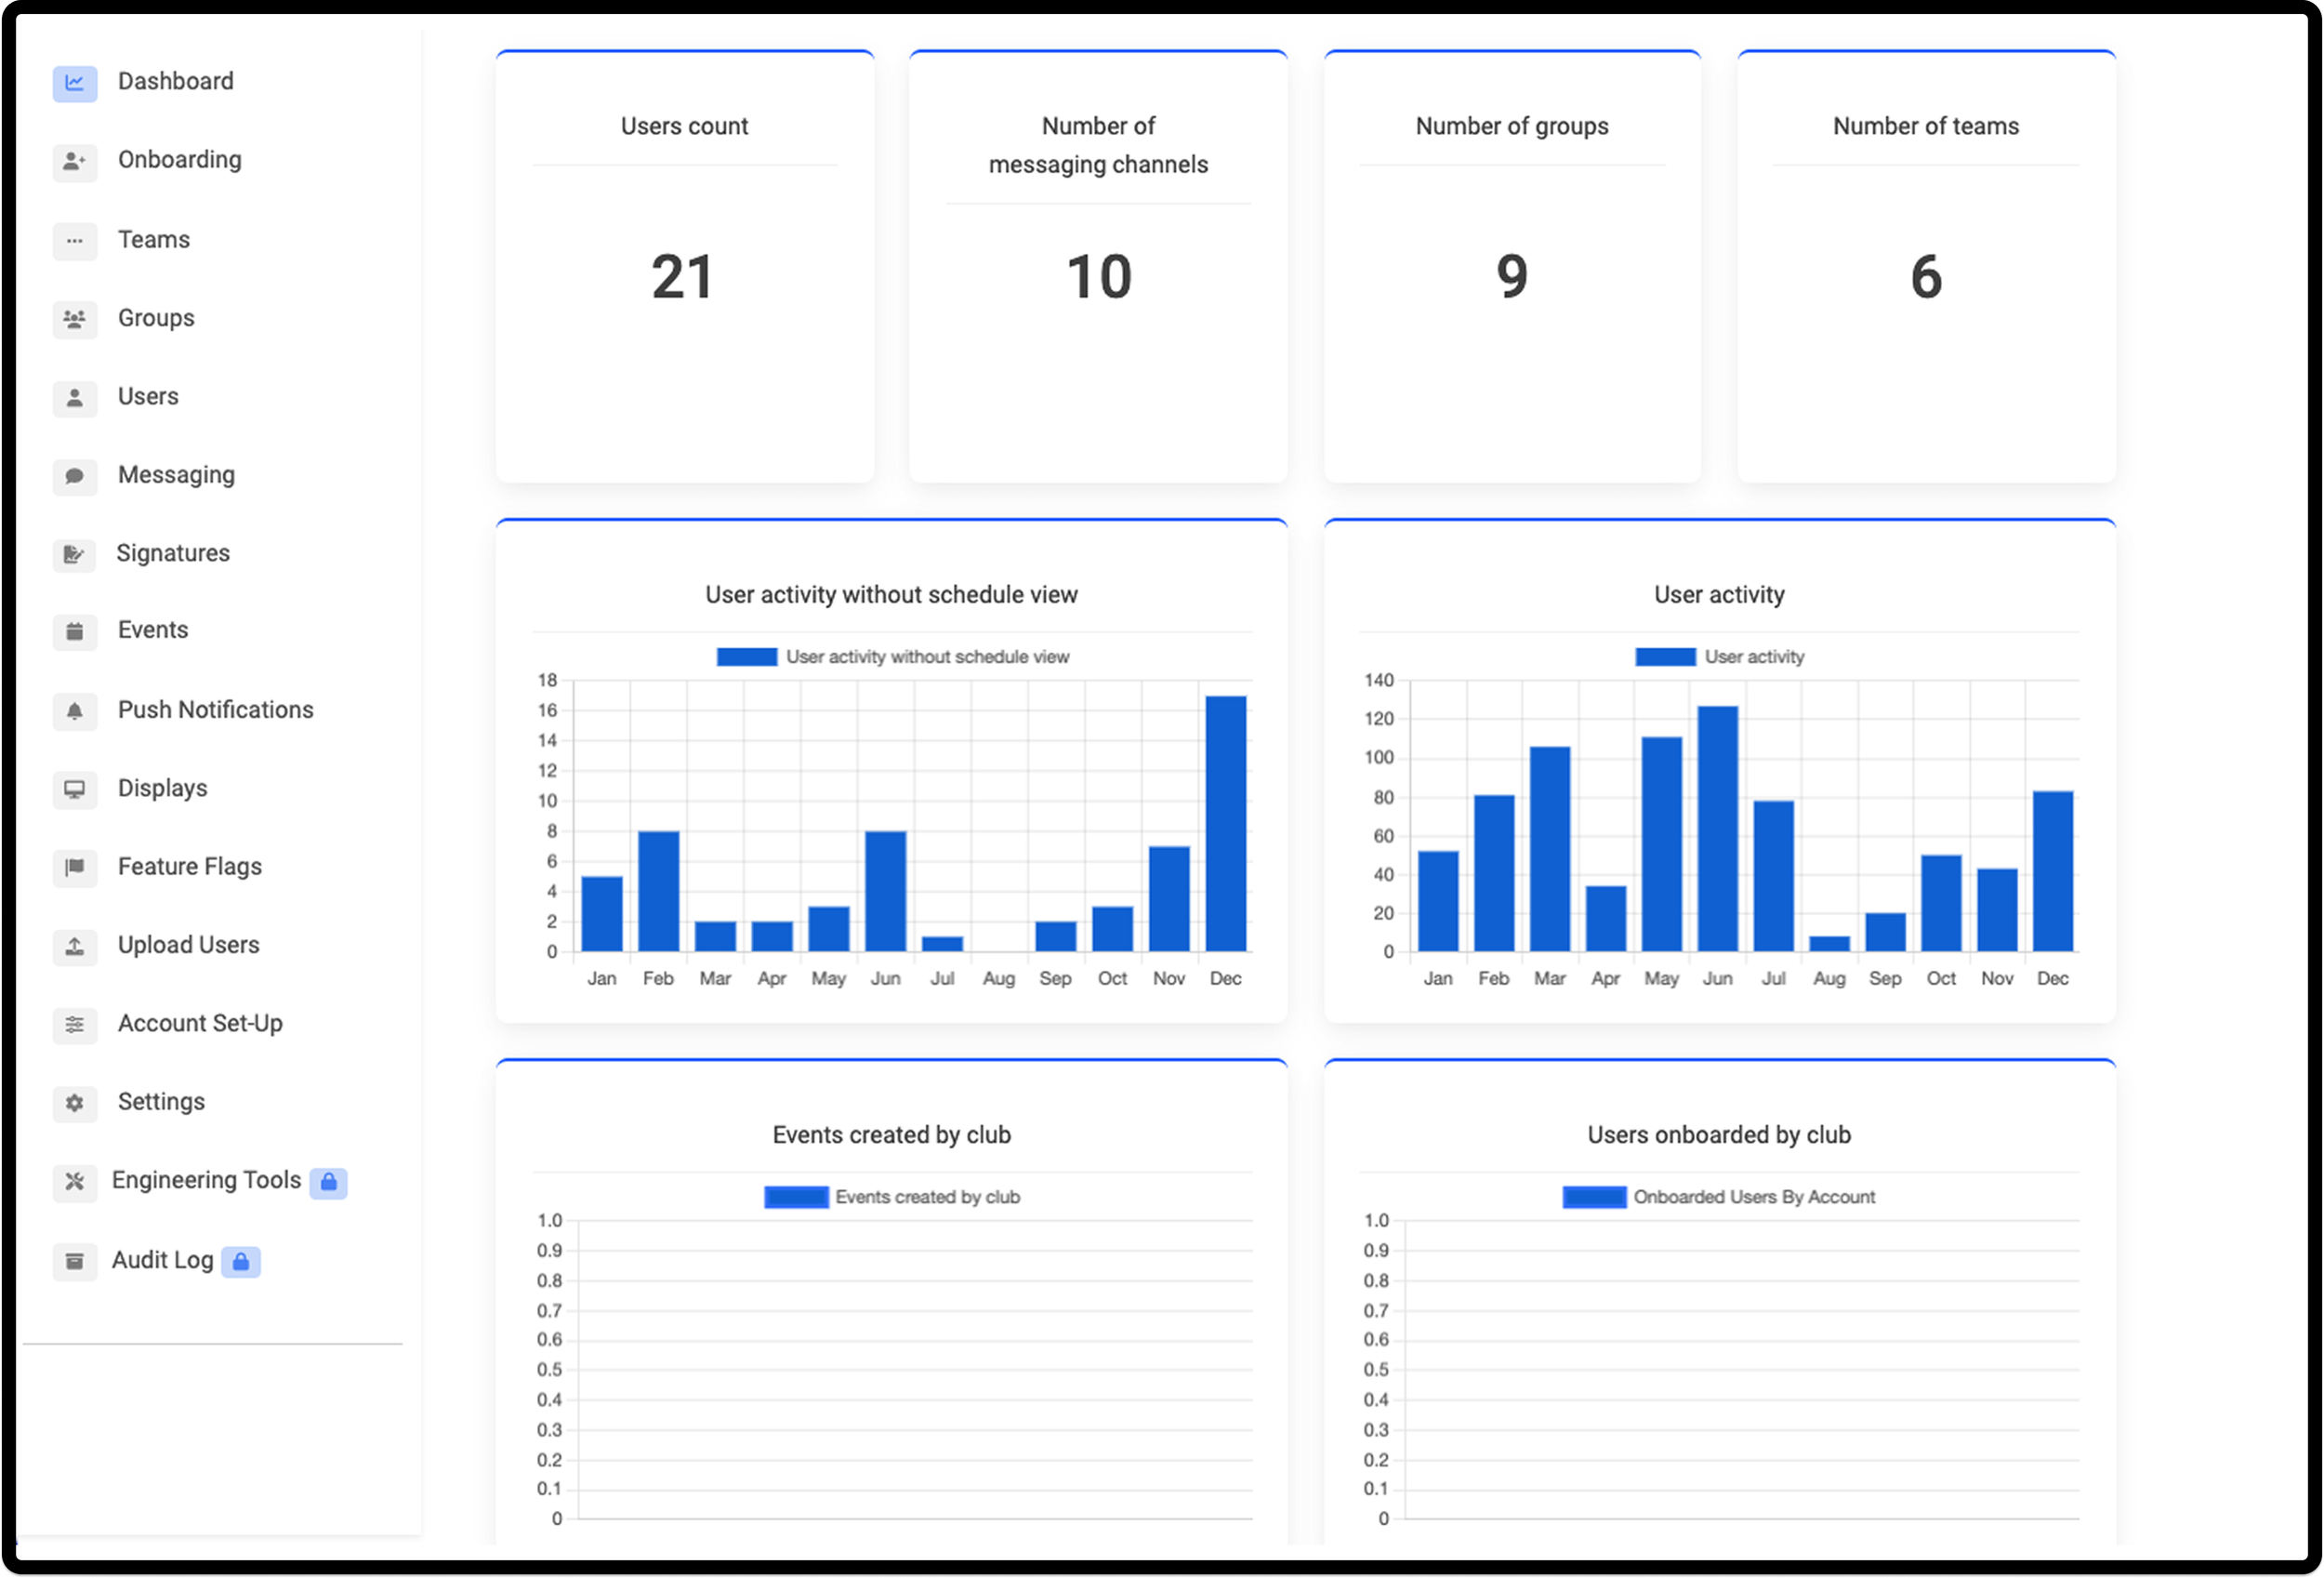Click the Push Notifications bell icon
The width and height of the screenshot is (2324, 1578).
74,711
